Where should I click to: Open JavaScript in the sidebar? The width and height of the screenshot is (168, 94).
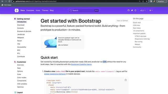tap(21, 34)
